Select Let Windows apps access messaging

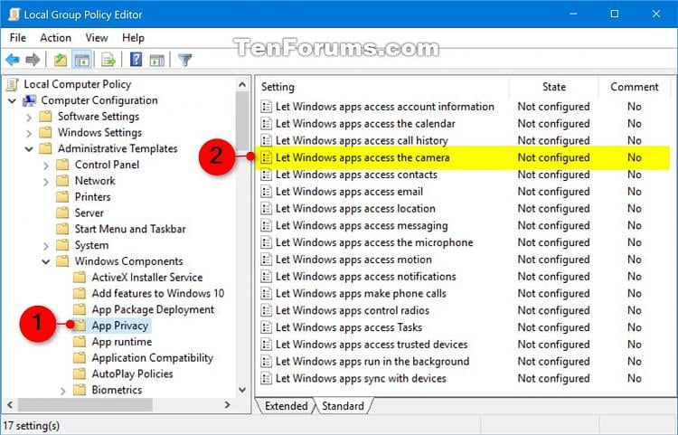click(362, 226)
